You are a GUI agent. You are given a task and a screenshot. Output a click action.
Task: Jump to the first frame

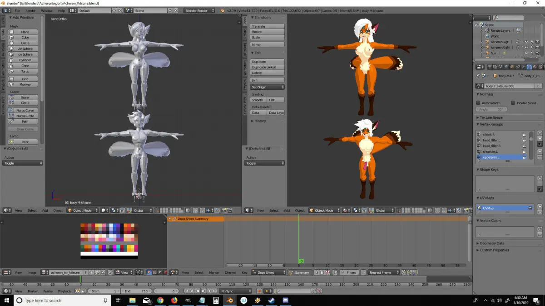click(x=186, y=291)
